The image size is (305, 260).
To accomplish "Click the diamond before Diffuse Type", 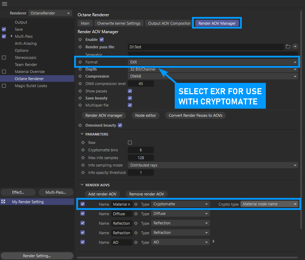I will pyautogui.click(x=136, y=214).
